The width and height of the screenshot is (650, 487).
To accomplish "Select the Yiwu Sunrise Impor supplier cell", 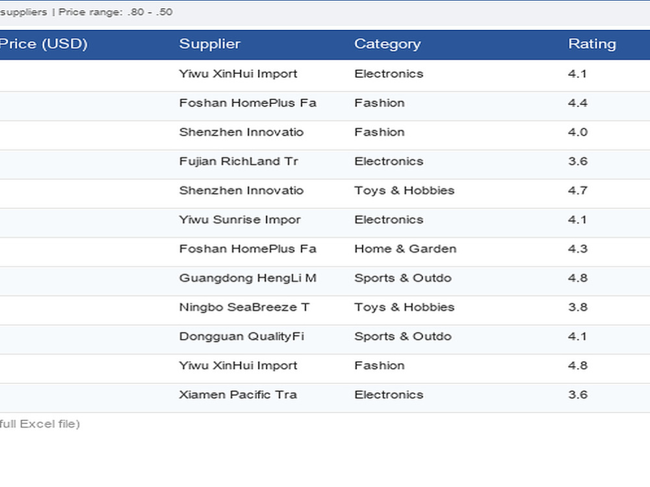I will (x=240, y=219).
